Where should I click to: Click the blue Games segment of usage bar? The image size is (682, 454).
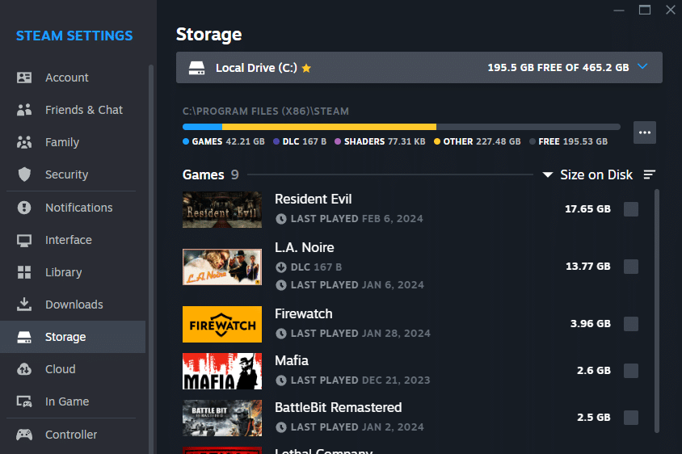(x=202, y=127)
